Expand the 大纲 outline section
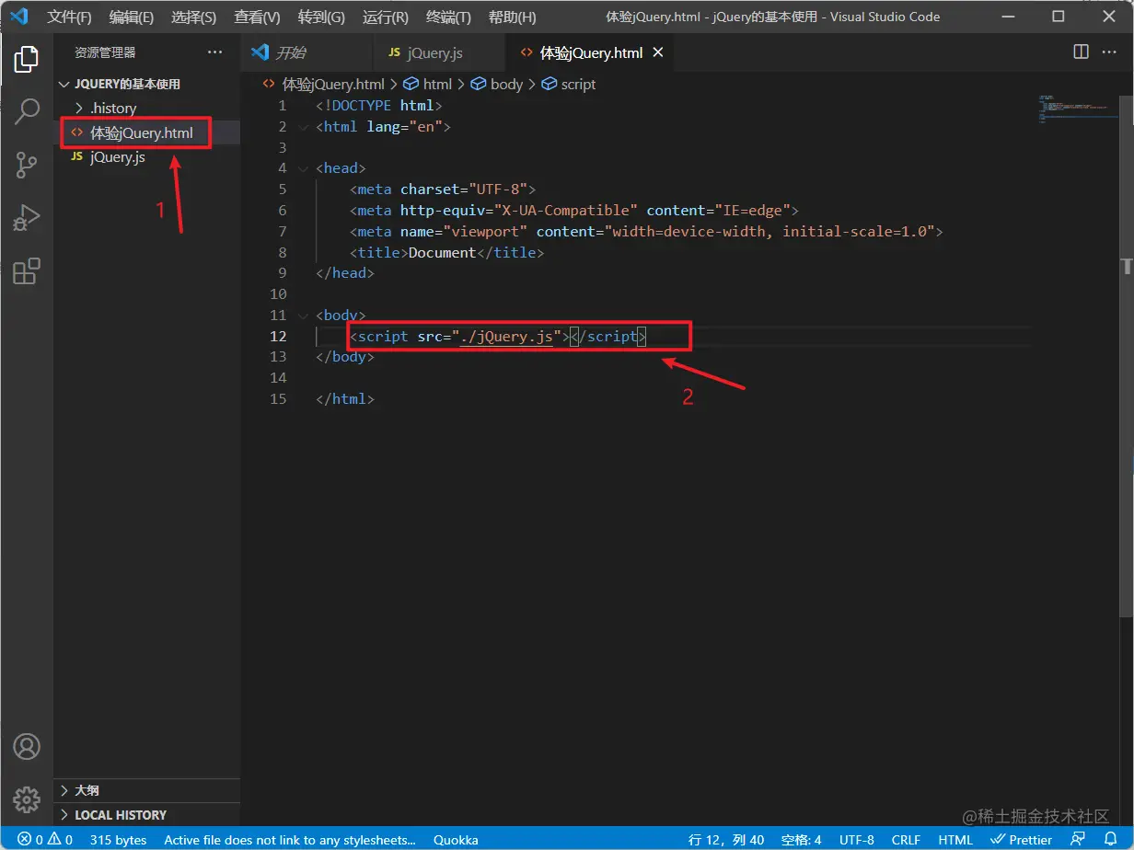The image size is (1134, 850). pyautogui.click(x=147, y=790)
